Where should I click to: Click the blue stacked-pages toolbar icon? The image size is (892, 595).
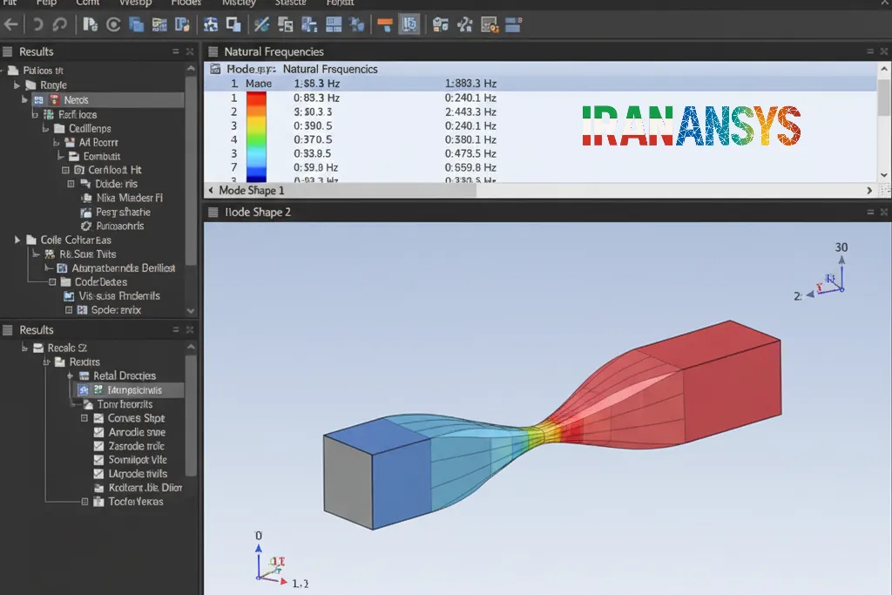tap(136, 24)
